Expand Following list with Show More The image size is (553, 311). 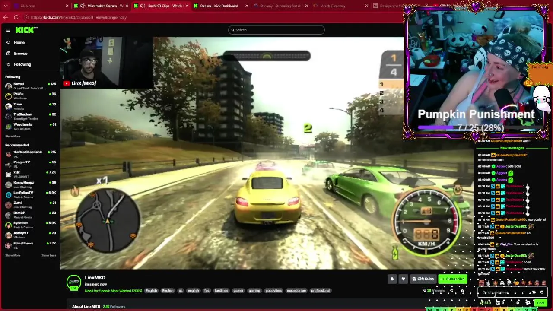(13, 136)
